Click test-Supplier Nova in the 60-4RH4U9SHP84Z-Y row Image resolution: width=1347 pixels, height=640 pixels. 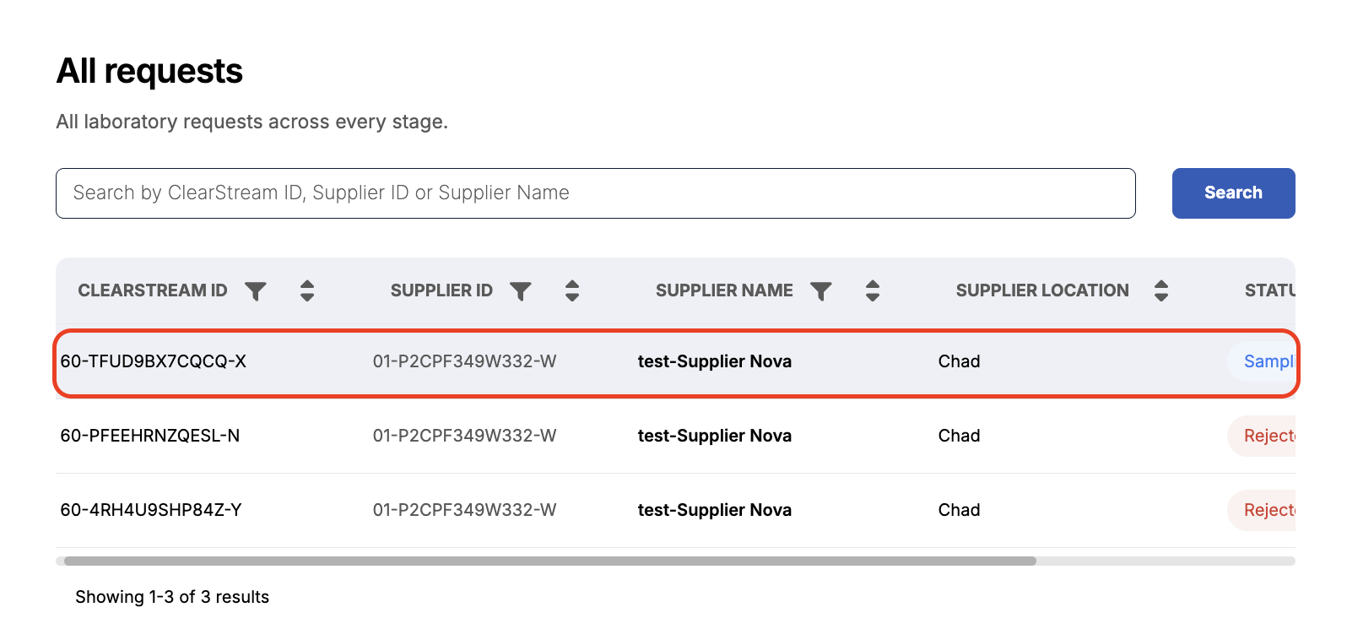pyautogui.click(x=715, y=510)
